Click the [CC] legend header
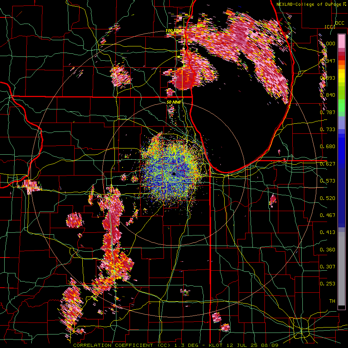 tap(330, 27)
